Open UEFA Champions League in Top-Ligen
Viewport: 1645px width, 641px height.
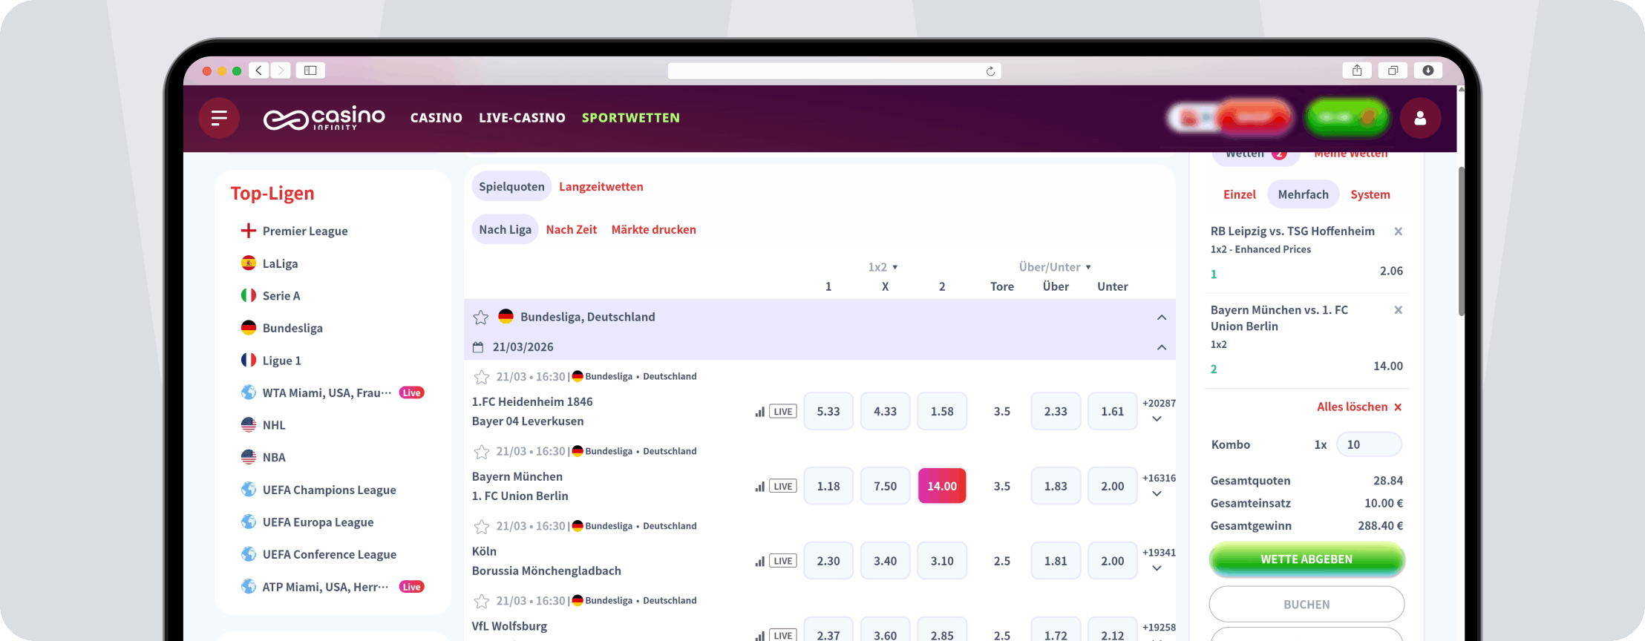point(329,490)
